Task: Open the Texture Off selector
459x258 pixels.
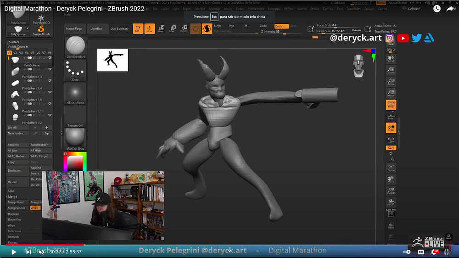Action: tap(75, 116)
